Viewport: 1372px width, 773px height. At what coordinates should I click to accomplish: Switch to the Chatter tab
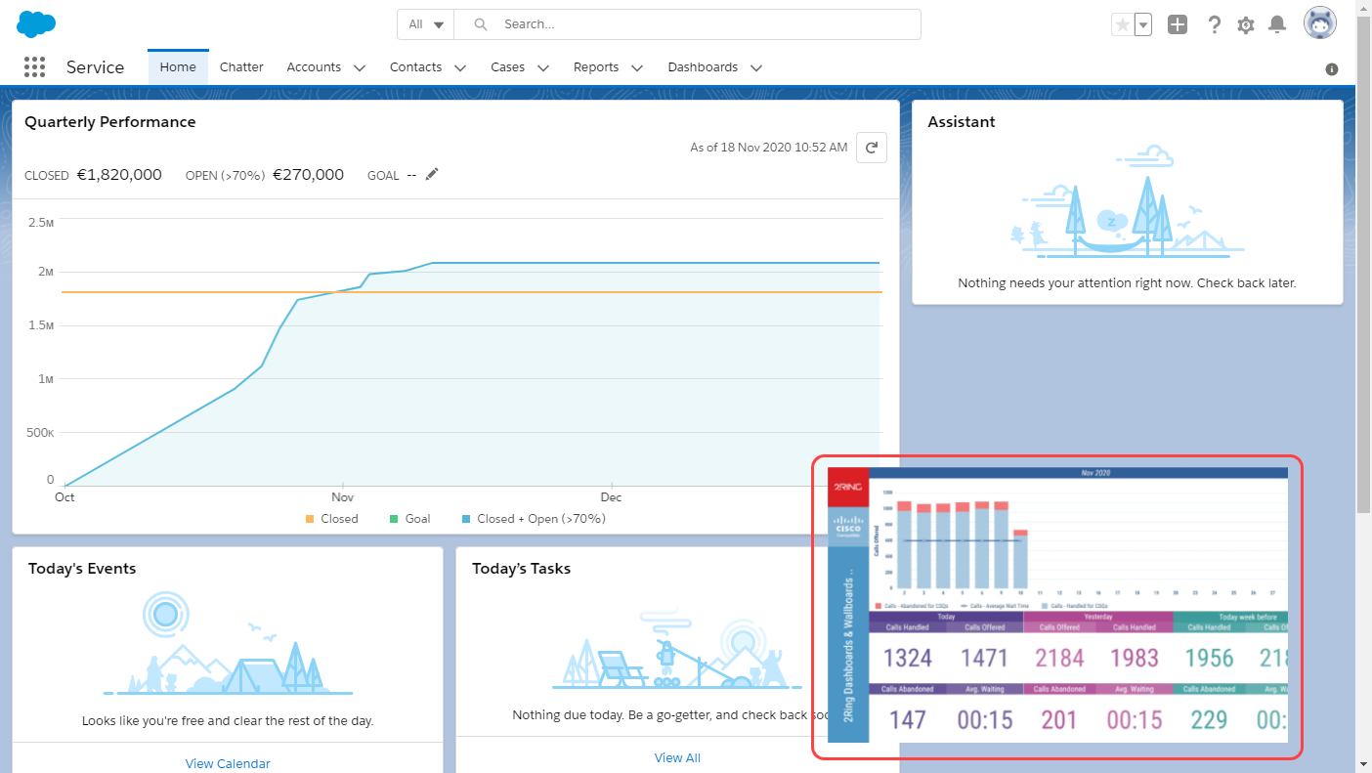pyautogui.click(x=241, y=67)
